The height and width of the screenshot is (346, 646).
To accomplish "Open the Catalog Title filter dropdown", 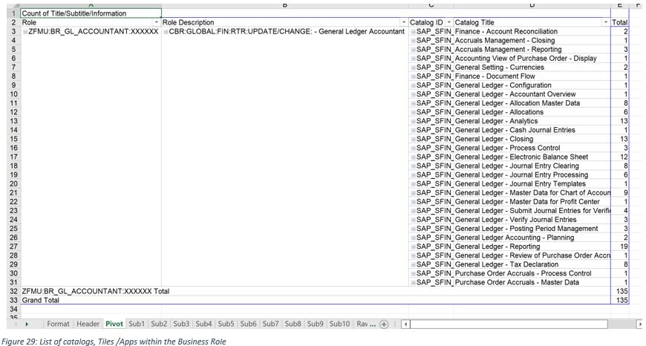I will (606, 22).
